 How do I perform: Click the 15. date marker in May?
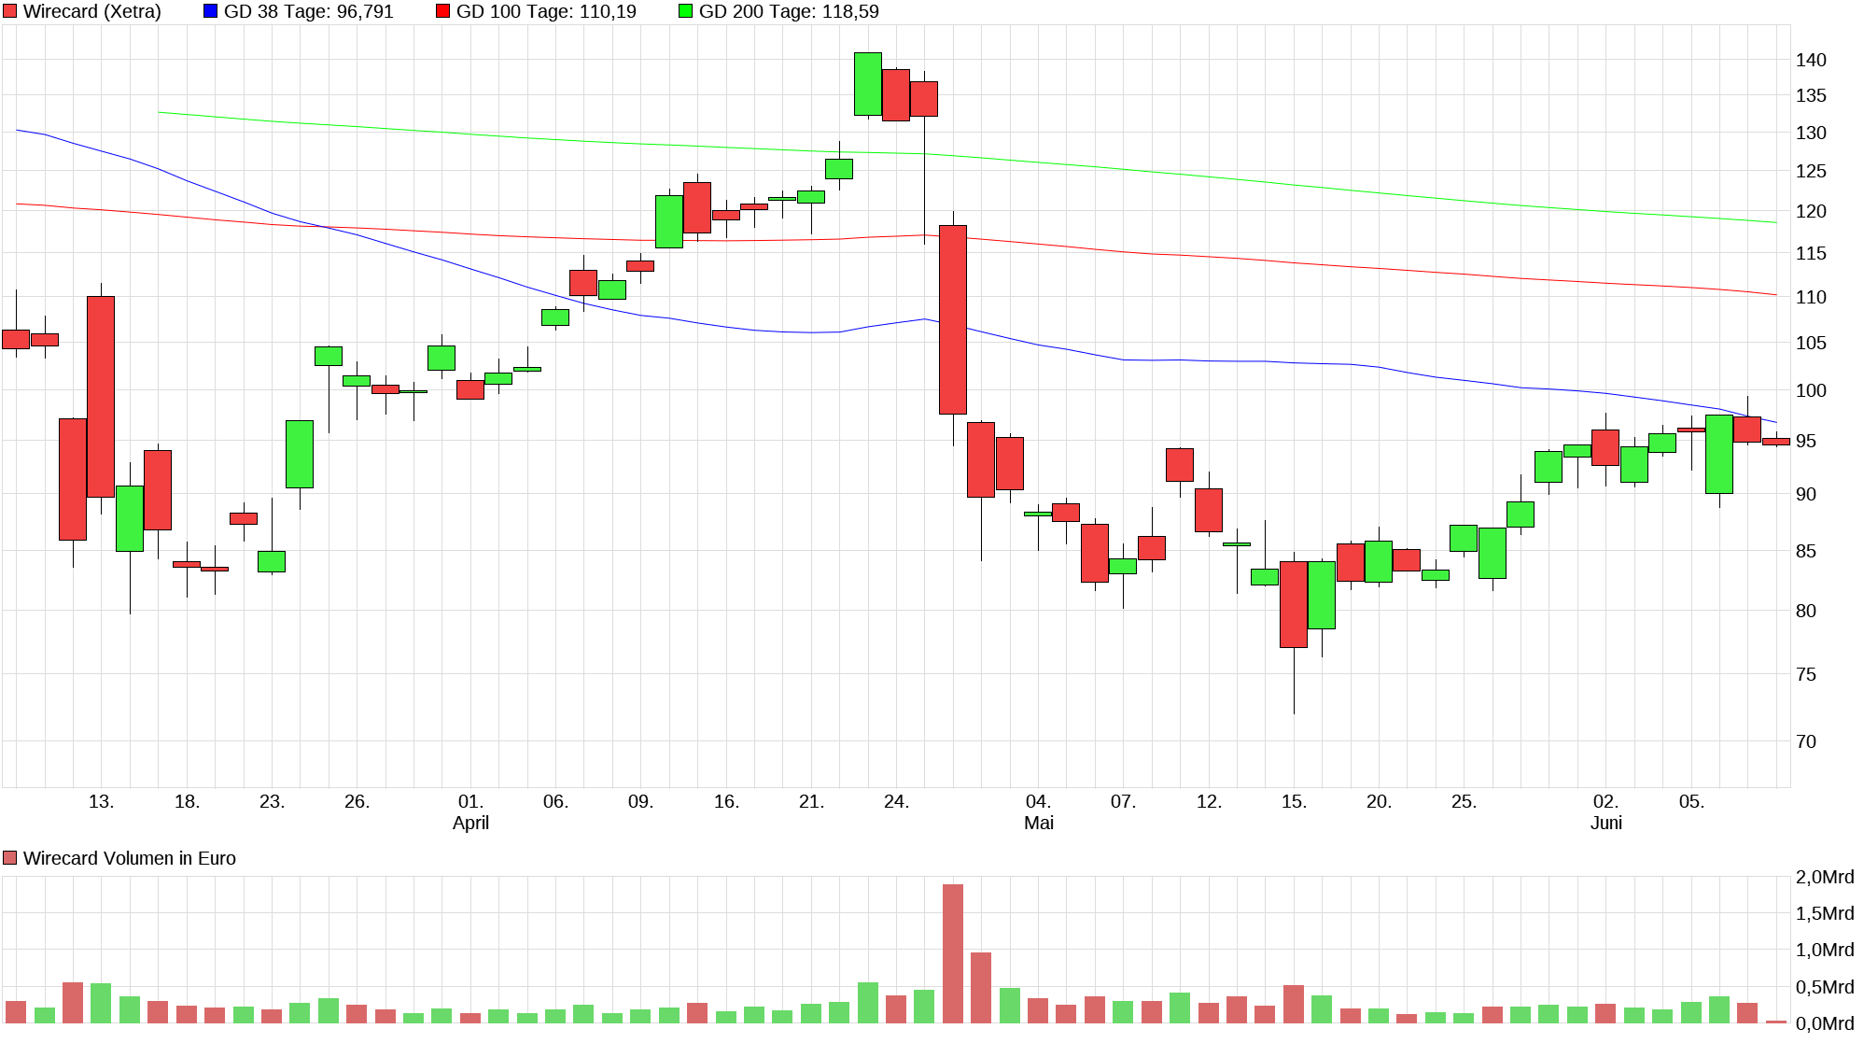coord(1294,801)
